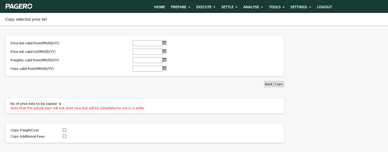Viewport: 388px width, 152px height.
Task: Open the Execute dropdown menu
Action: coord(206,7)
